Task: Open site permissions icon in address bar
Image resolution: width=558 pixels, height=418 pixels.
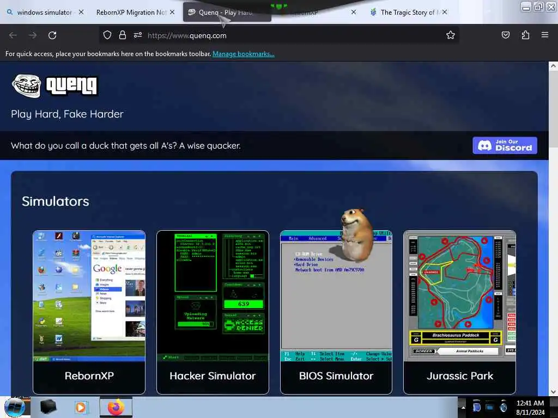Action: pos(138,35)
